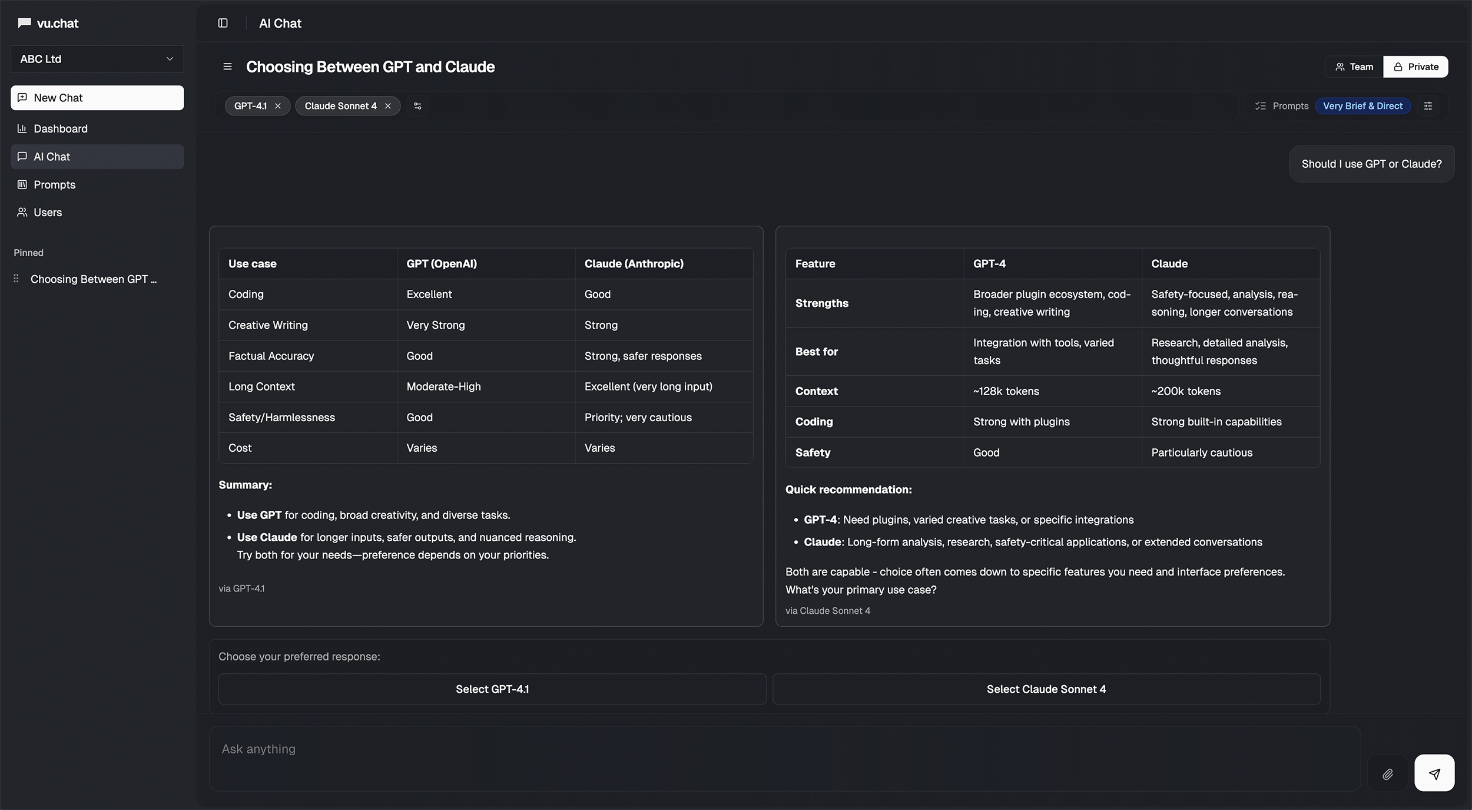
Task: Switch visibility to Team
Action: tap(1354, 67)
